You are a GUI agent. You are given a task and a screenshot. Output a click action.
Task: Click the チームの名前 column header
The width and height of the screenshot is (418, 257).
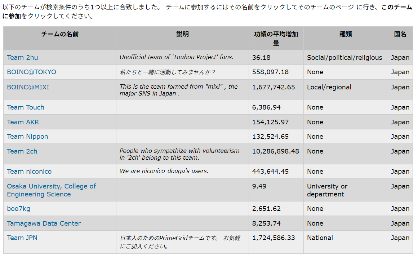tap(59, 34)
